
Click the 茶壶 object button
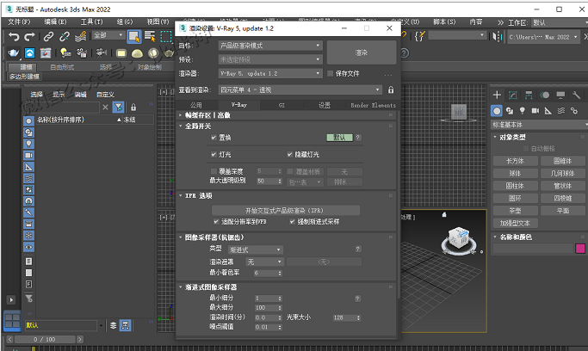pos(515,211)
